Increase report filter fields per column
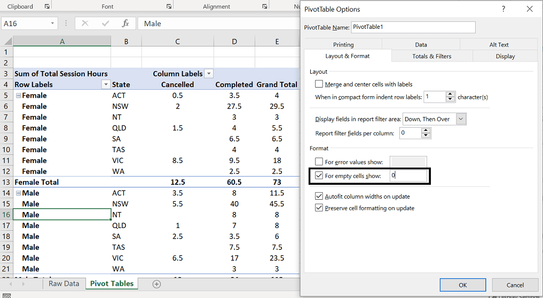Image resolution: width=543 pixels, height=298 pixels. (426, 131)
